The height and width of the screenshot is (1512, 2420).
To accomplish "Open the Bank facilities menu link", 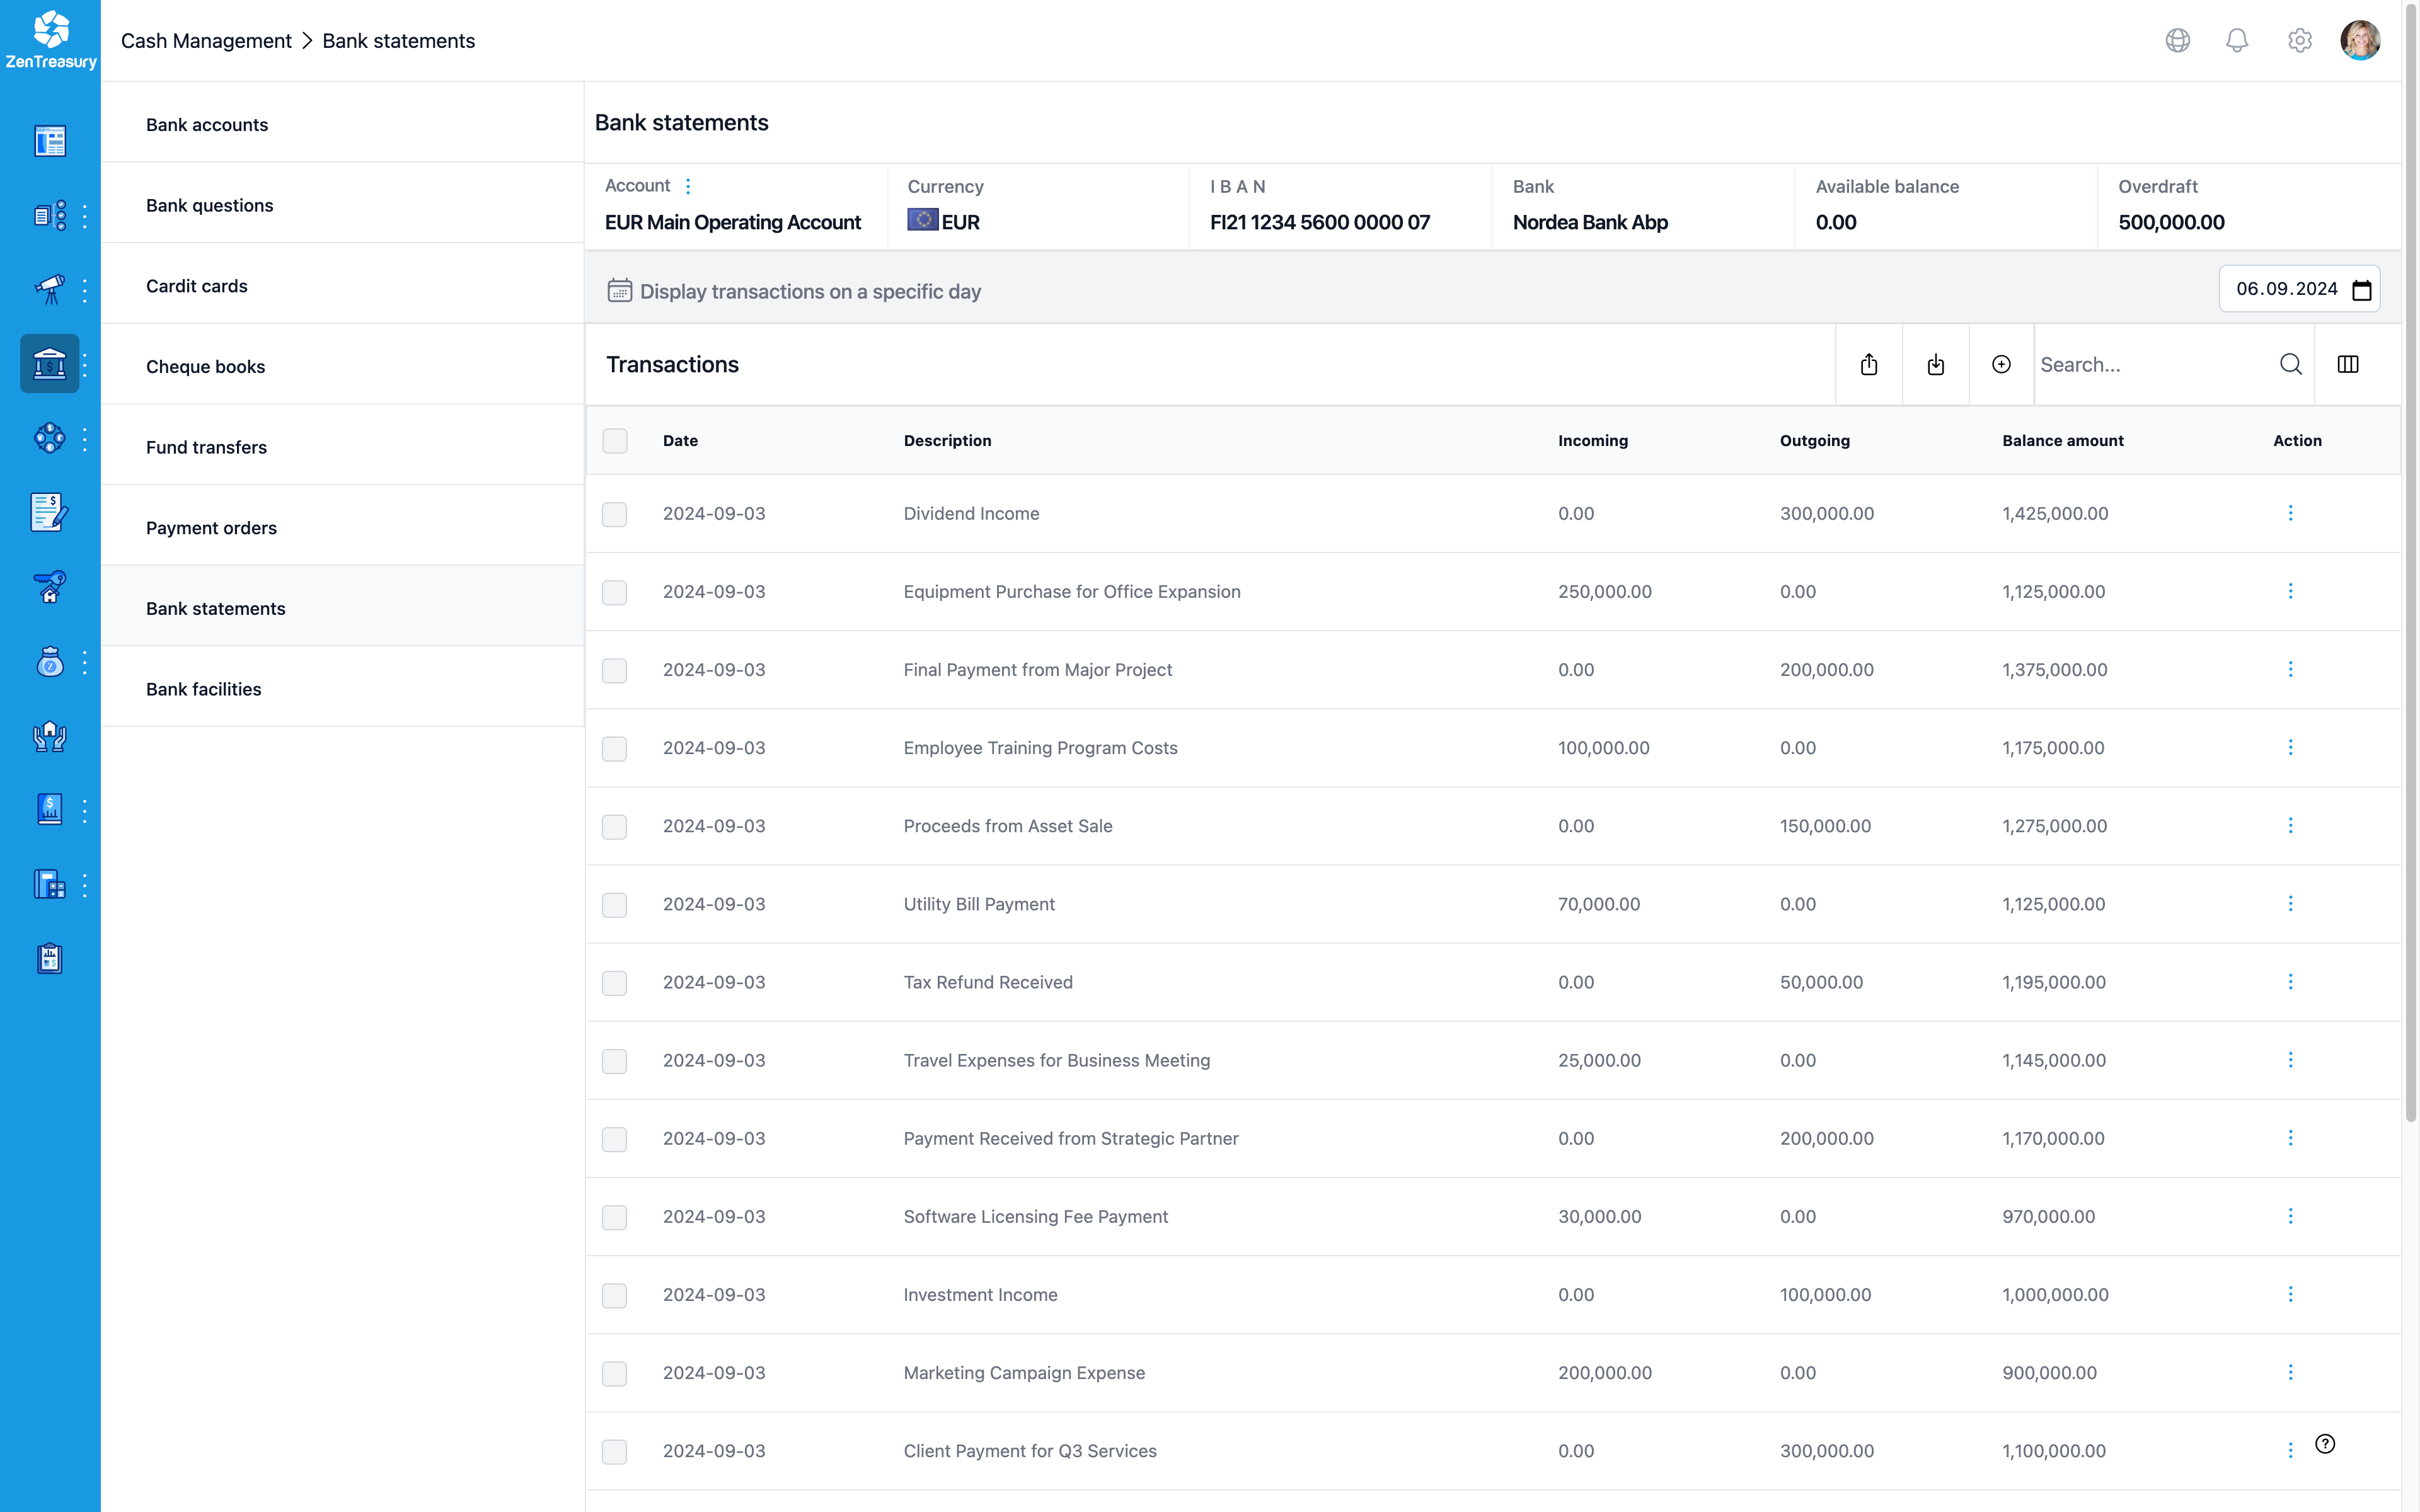I will click(203, 689).
